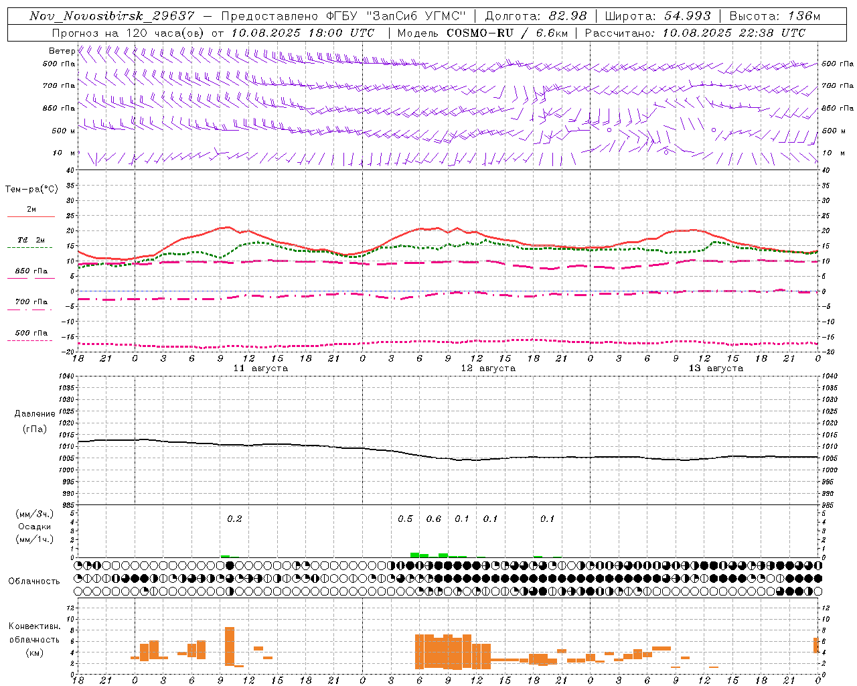Select the red 2м temperature legend line
This screenshot has width=857, height=686.
click(31, 217)
